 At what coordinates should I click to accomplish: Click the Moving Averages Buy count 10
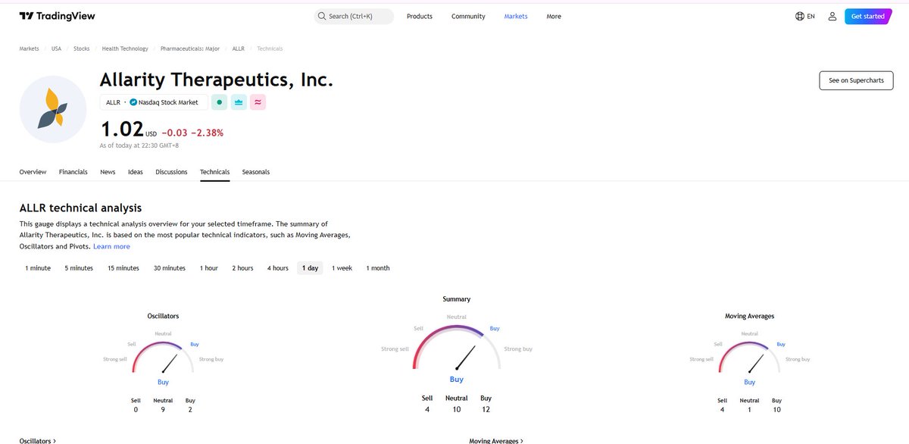coord(776,409)
